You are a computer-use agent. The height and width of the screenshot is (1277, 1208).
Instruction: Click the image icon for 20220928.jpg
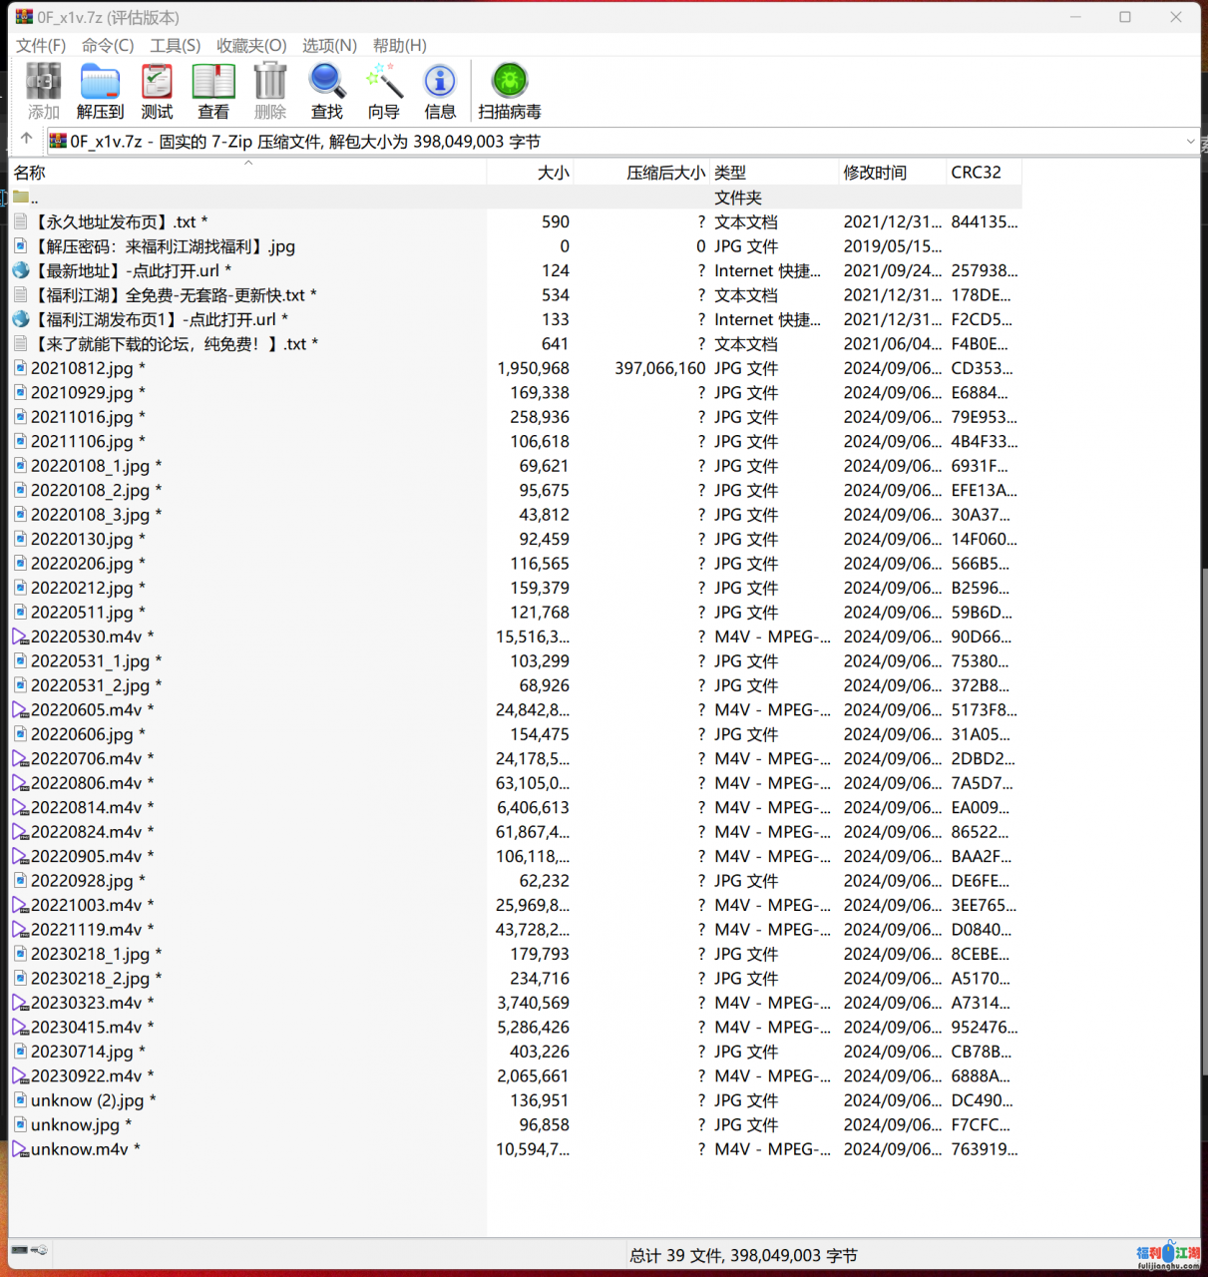click(x=21, y=881)
